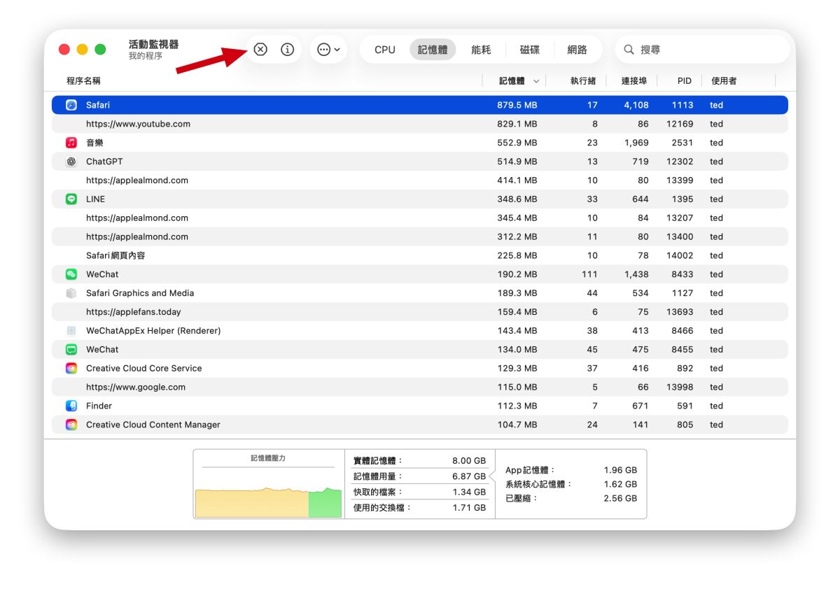Viewport: 840px width, 589px height.
Task: Select the Safari process name
Action: [x=98, y=105]
